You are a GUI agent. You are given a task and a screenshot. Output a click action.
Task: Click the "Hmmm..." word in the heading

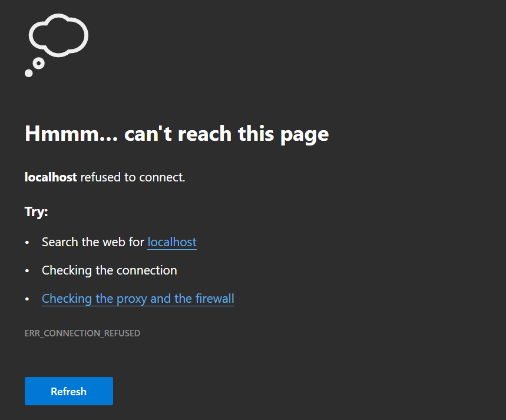[71, 133]
